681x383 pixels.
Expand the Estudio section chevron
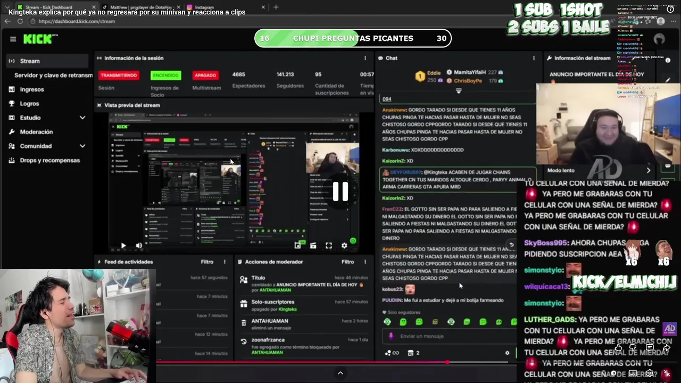point(82,118)
